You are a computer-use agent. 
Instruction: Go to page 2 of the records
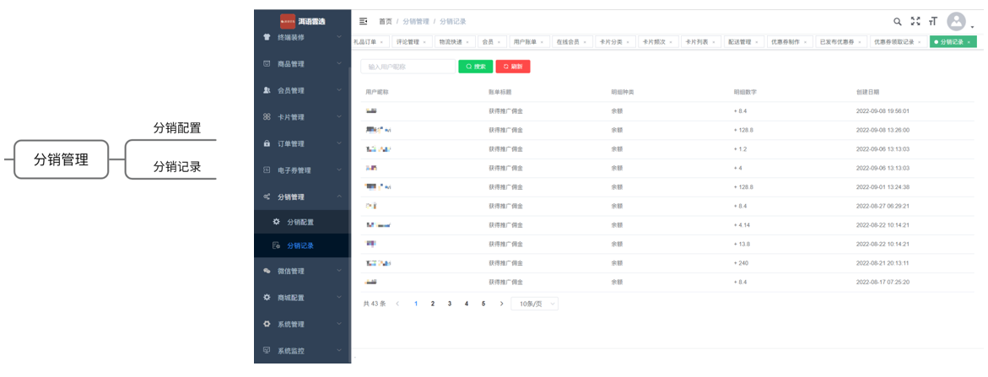(x=432, y=304)
